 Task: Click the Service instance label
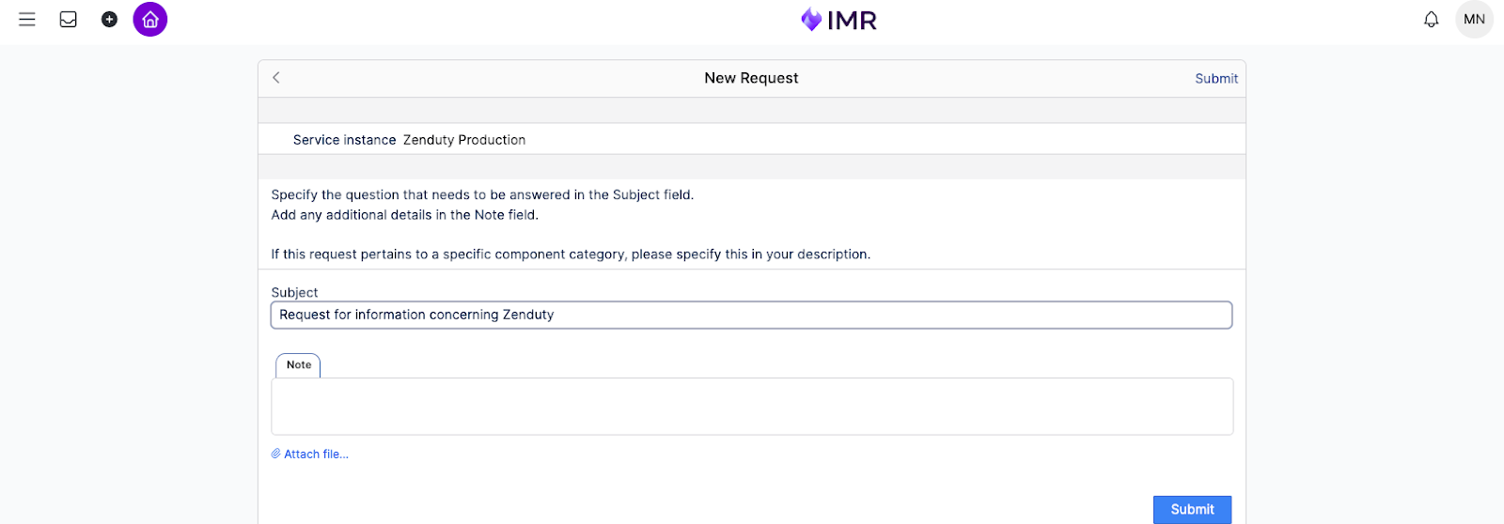pos(344,140)
